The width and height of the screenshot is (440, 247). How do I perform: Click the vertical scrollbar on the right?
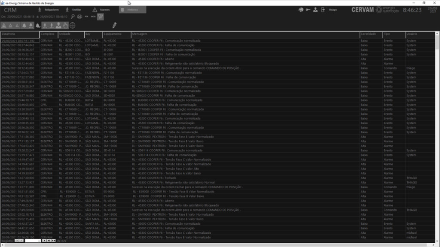[437, 129]
